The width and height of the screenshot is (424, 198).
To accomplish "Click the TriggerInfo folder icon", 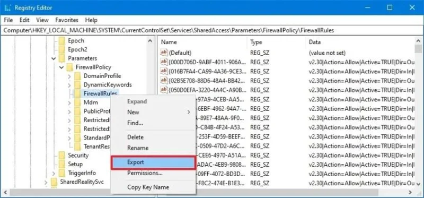I will pyautogui.click(x=62, y=173).
